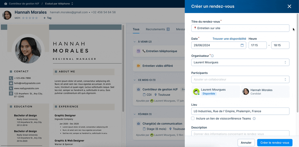Click the email icon in the CV contact section
The height and width of the screenshot is (147, 299).
(x=11, y=83)
